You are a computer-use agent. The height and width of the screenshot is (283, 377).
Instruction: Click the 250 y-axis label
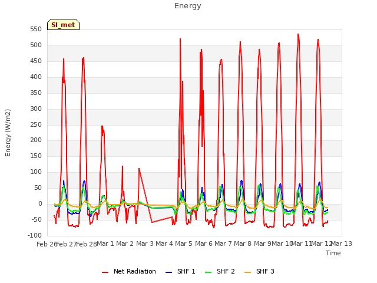[36, 124]
